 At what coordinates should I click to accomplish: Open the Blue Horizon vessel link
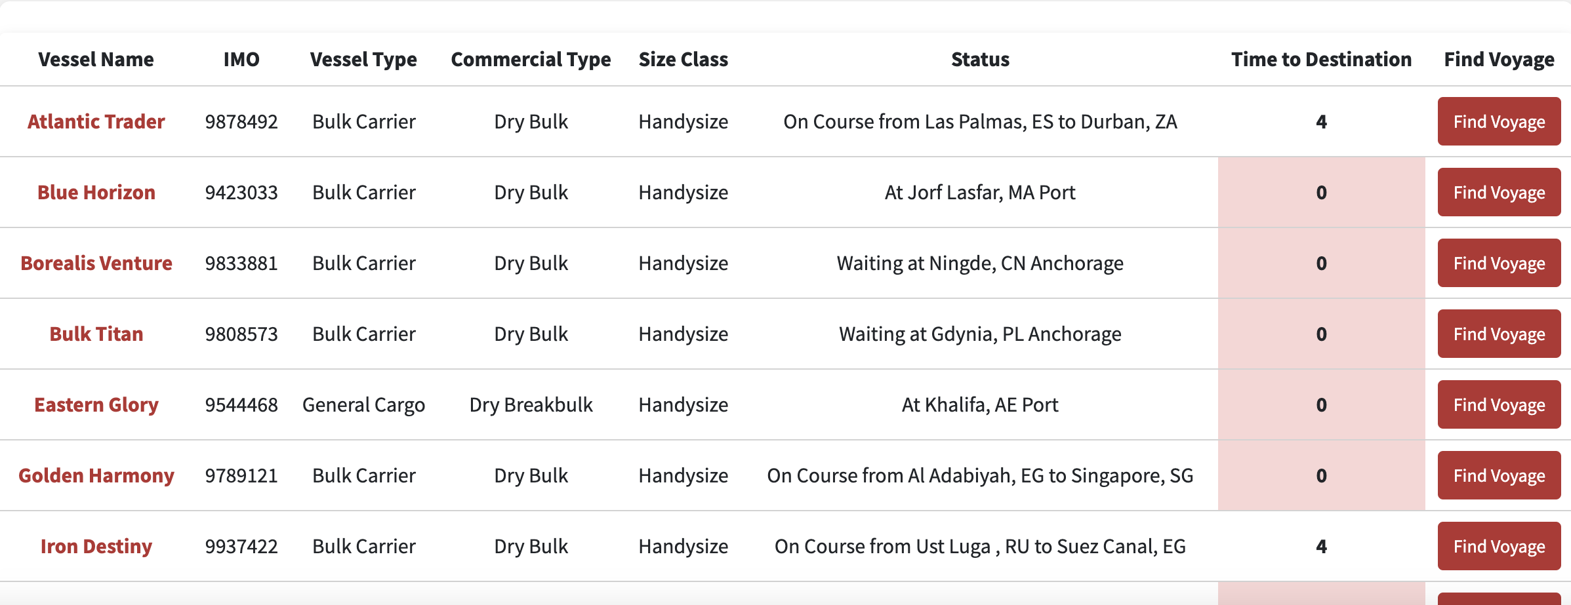tap(96, 192)
